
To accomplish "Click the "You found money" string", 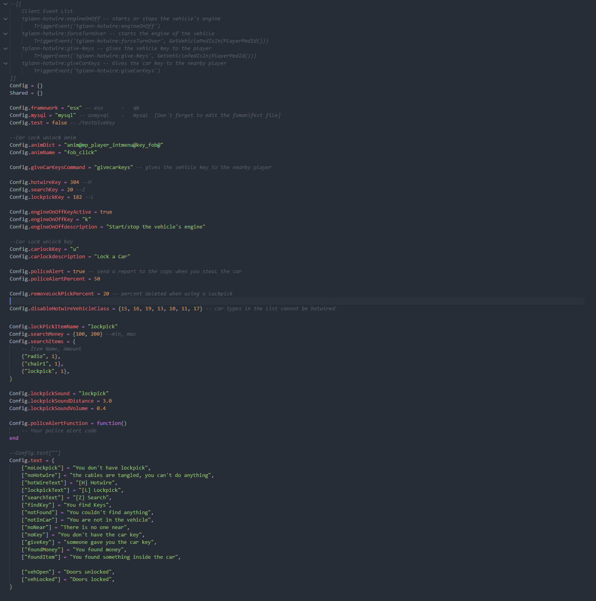I will point(98,550).
